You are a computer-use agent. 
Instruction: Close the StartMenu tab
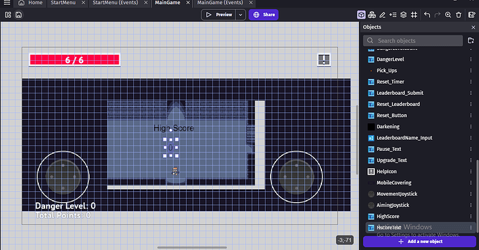(x=83, y=3)
